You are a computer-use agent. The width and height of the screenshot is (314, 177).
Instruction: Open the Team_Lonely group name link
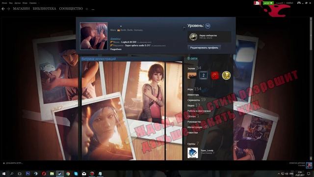click(x=207, y=150)
